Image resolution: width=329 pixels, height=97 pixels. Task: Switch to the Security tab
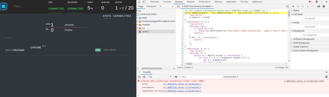244,2
